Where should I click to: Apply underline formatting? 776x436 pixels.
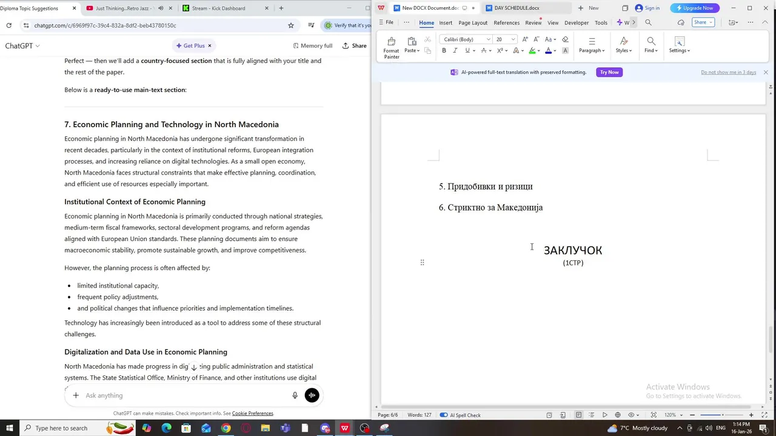pos(467,50)
